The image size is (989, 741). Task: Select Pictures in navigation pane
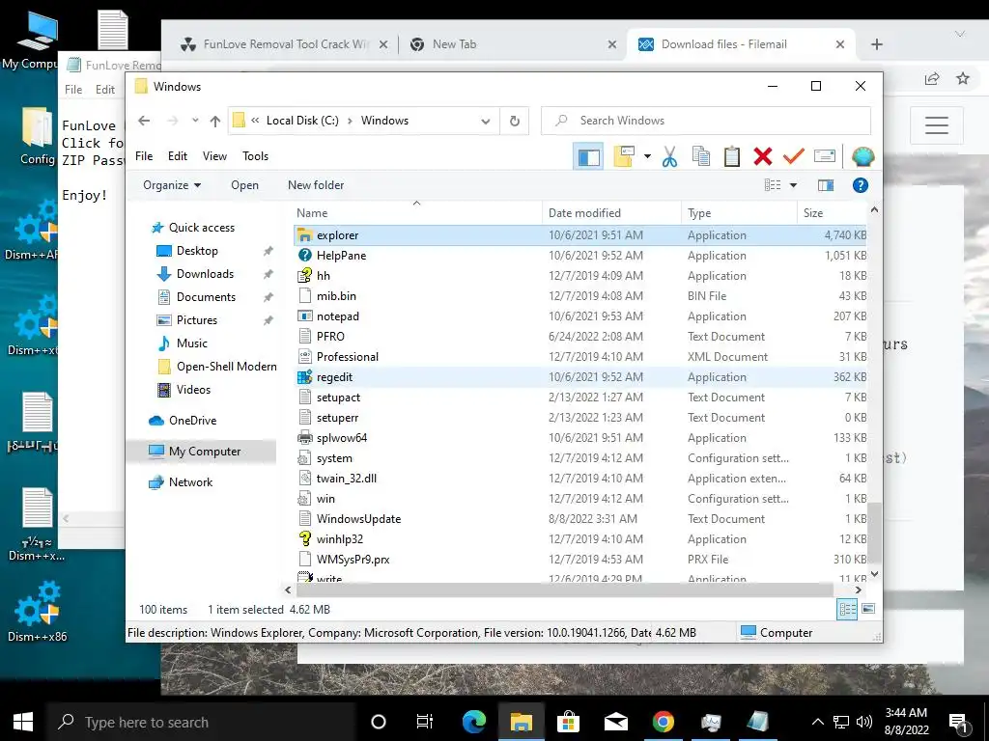coord(197,320)
